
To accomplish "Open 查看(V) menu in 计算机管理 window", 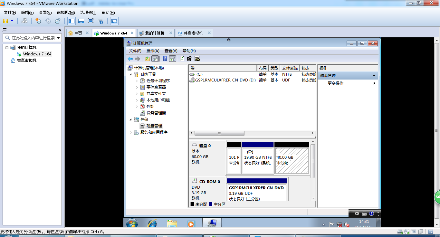I will pos(171,51).
